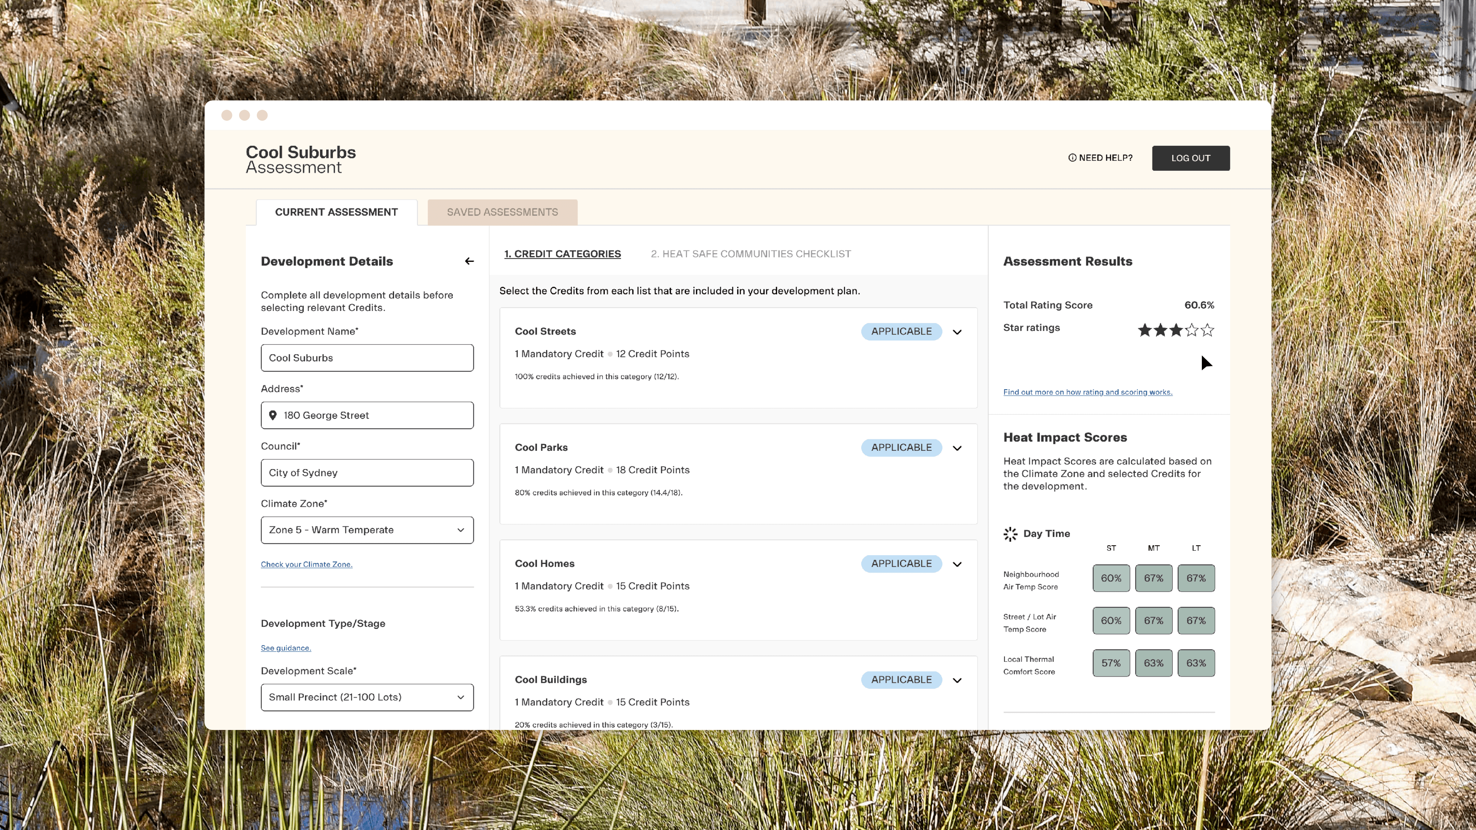This screenshot has width=1476, height=830.
Task: Expand the Cool Buildings category chevron
Action: [957, 681]
